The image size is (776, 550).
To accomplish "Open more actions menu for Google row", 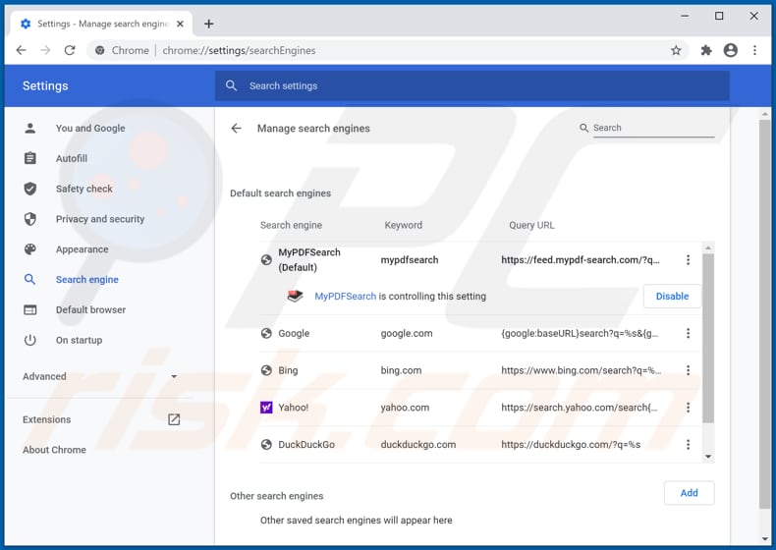I will point(688,334).
